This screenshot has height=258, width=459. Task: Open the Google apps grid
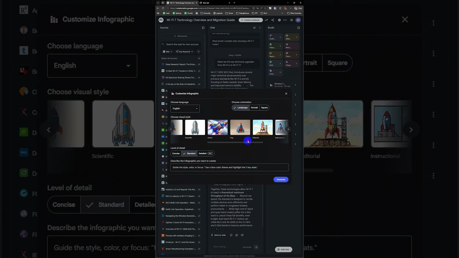coord(292,20)
